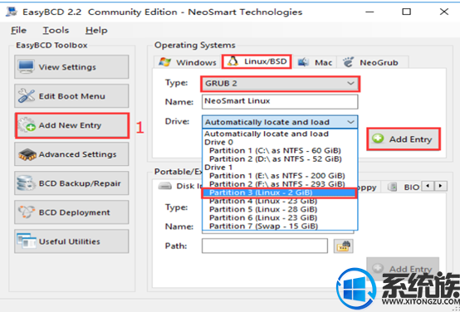Click the browse icon next to Path
Viewport: 460px width, 312px height.
click(343, 246)
